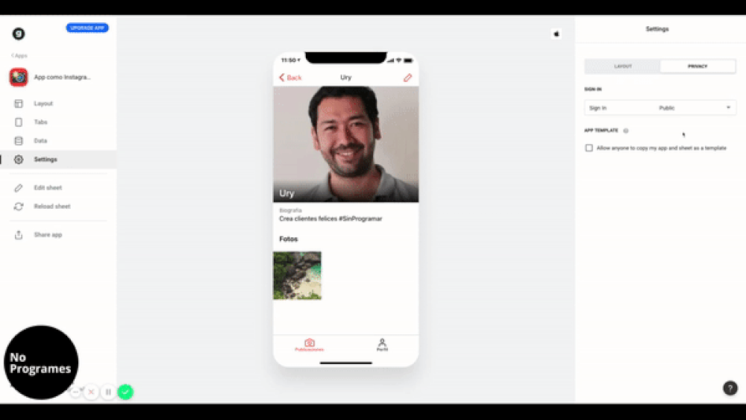Open the beach photo thumbnail under Fotos
The height and width of the screenshot is (420, 746).
click(x=298, y=275)
